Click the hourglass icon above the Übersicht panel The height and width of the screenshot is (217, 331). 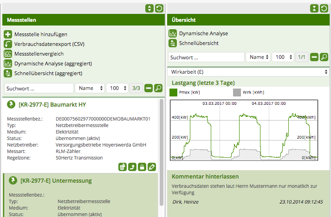[x=314, y=8]
